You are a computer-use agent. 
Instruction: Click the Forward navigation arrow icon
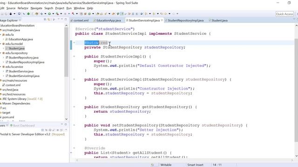coord(173,13)
